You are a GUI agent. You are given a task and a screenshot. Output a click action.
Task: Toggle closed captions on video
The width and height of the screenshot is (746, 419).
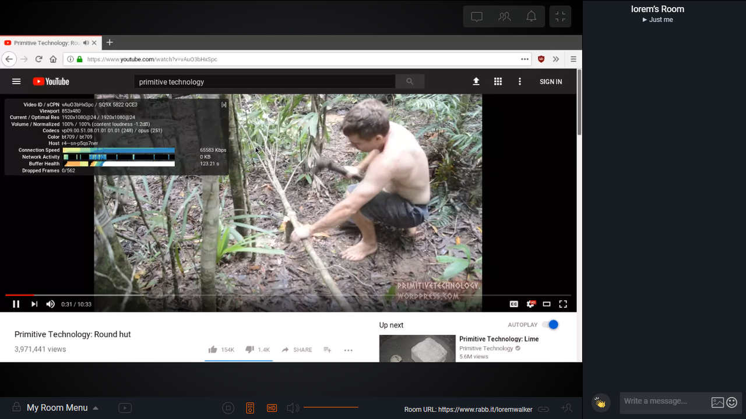pyautogui.click(x=514, y=304)
